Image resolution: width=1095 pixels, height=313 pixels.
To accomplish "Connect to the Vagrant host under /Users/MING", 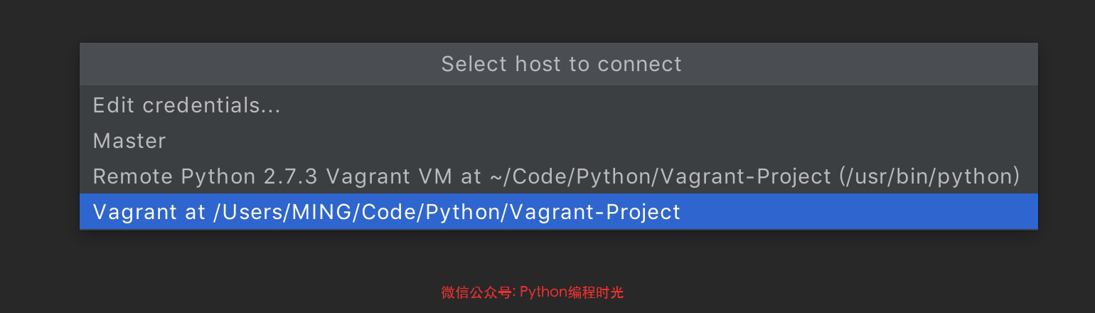I will 386,212.
